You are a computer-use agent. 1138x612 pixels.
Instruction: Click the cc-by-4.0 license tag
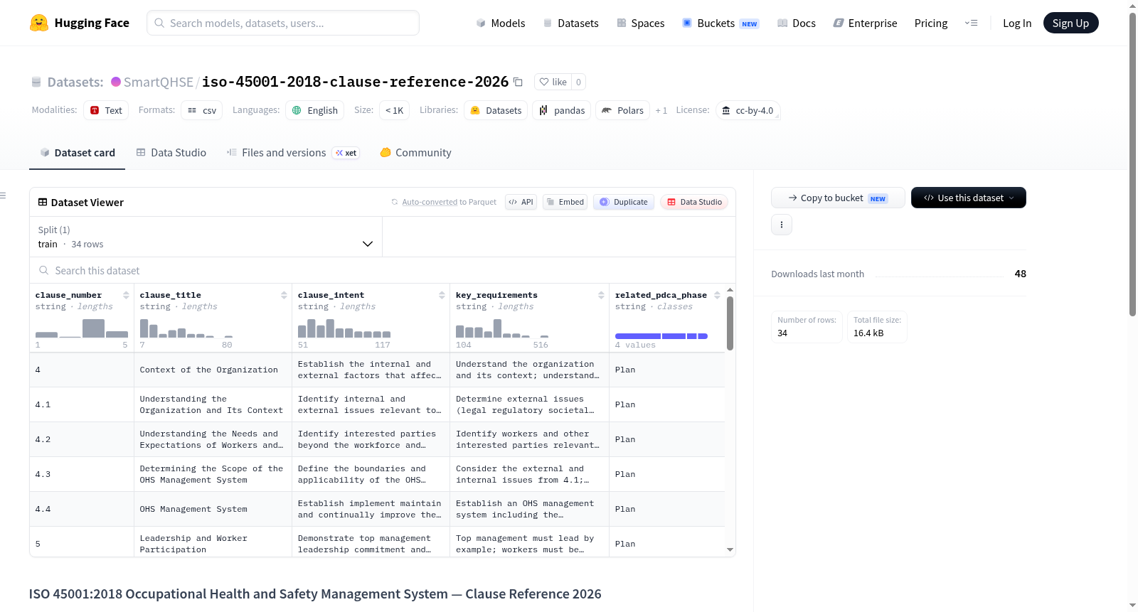748,110
